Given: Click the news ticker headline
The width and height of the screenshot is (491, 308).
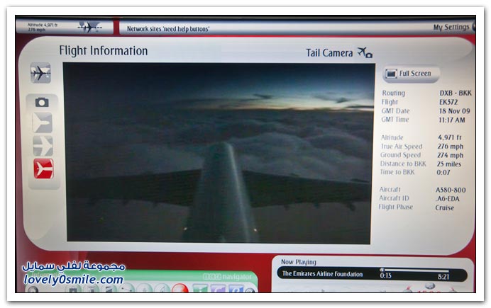Looking at the screenshot, I should (168, 28).
